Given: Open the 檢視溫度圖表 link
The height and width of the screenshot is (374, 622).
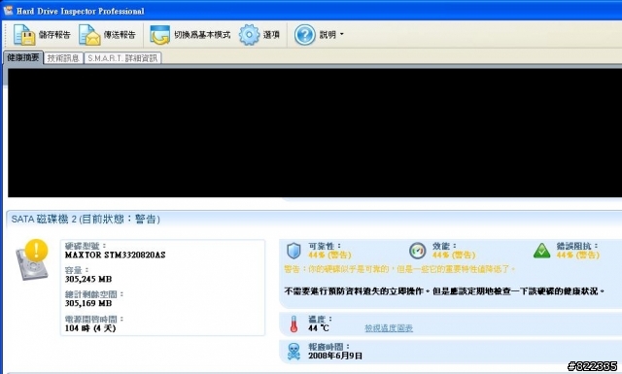Looking at the screenshot, I should point(389,328).
